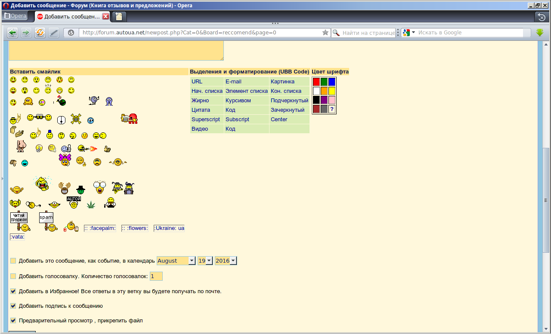Insert the skull and crossbones smiley
The image size is (551, 334).
[x=76, y=119]
